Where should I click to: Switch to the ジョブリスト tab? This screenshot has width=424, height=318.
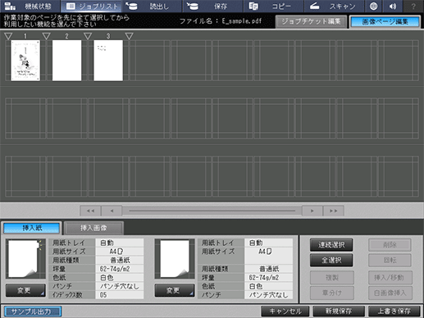click(x=91, y=6)
